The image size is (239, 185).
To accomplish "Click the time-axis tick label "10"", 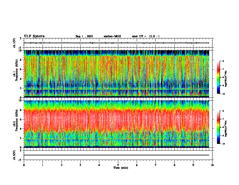I will (212, 165).
